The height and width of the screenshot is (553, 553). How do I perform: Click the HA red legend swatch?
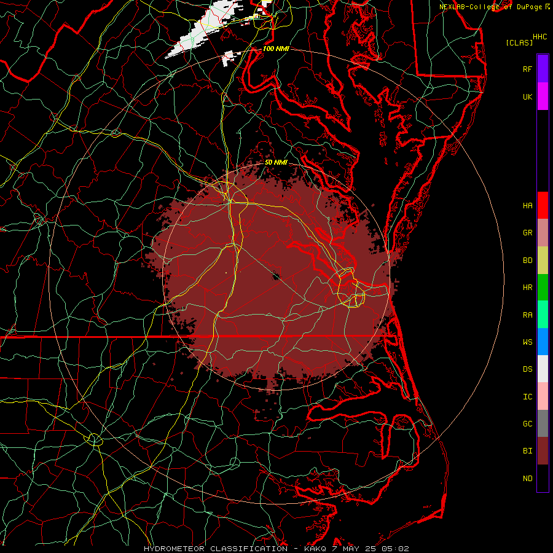543,205
